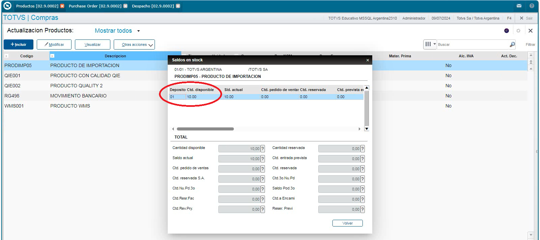The image size is (540, 240).
Task: Click help icon beside Reser. Previ
Action: [362, 209]
